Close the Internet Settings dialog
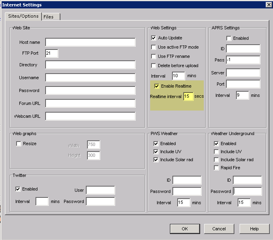This screenshot has width=273, height=240. (x=269, y=4)
